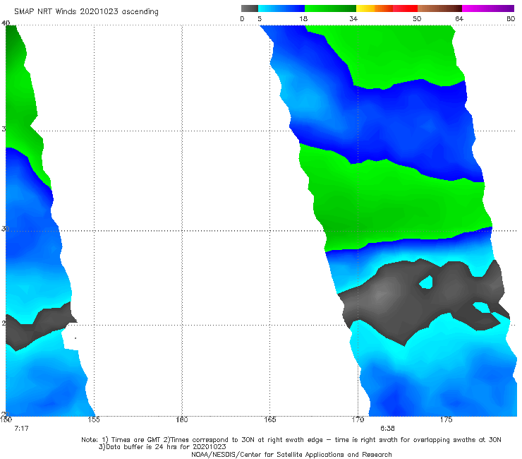Click the '155' longitude axis label
This screenshot has height=459, width=522.
pos(94,419)
